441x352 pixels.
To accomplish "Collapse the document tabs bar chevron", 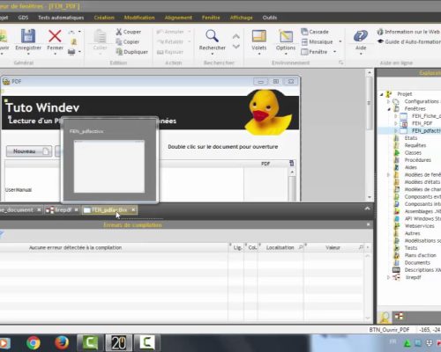I will pyautogui.click(x=367, y=209).
